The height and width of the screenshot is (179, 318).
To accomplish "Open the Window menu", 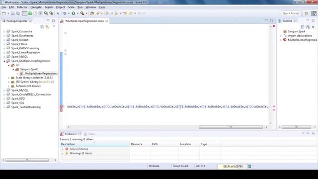I will click(x=91, y=7).
